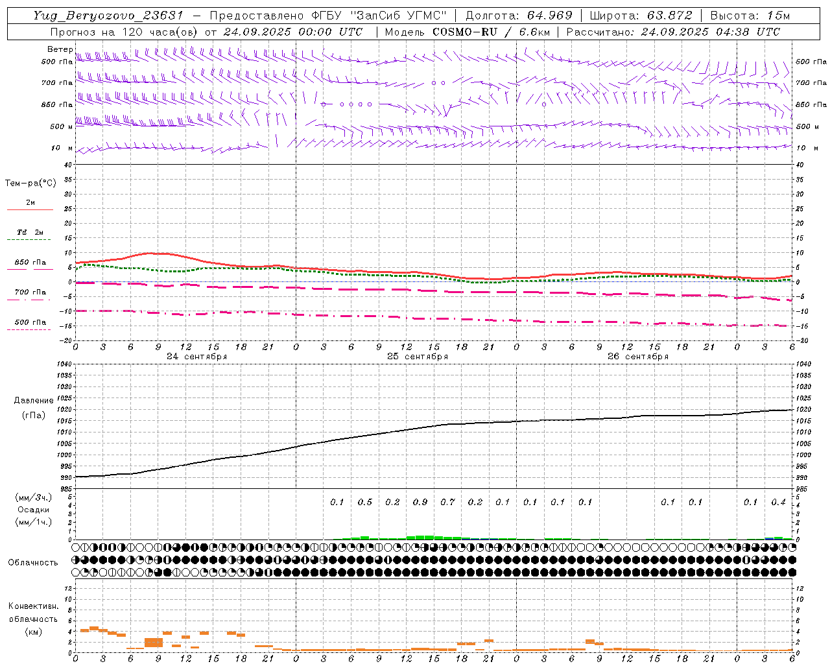Click the 'Ветер' wind panel label

(60, 49)
